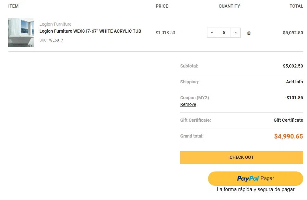Open the bathtub product thumbnail
The width and height of the screenshot is (307, 200).
pos(21,33)
